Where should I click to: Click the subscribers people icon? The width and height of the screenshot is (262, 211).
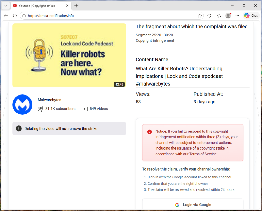[x=40, y=109]
